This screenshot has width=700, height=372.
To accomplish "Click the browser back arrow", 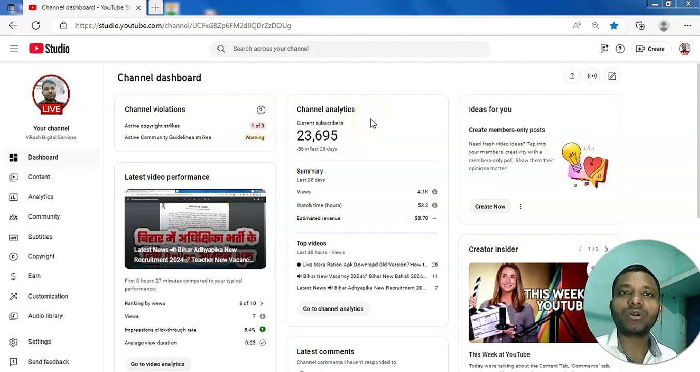I will point(13,25).
